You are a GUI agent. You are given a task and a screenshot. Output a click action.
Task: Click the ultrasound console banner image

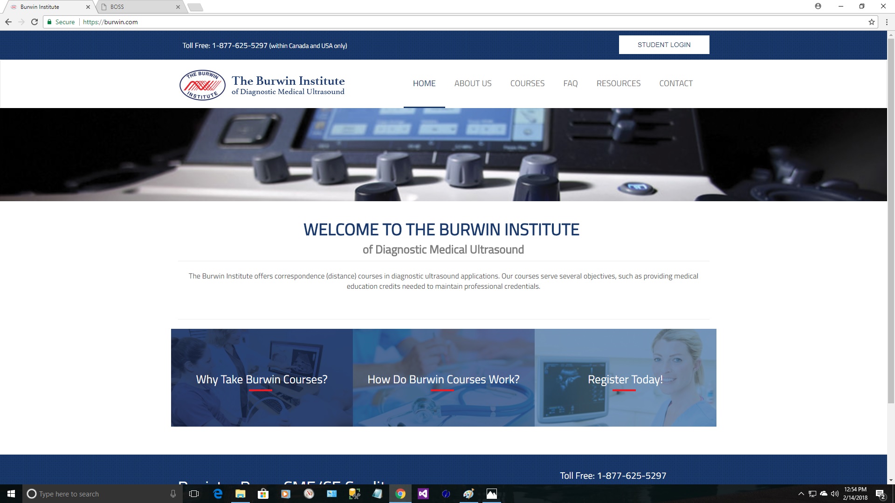tap(443, 155)
